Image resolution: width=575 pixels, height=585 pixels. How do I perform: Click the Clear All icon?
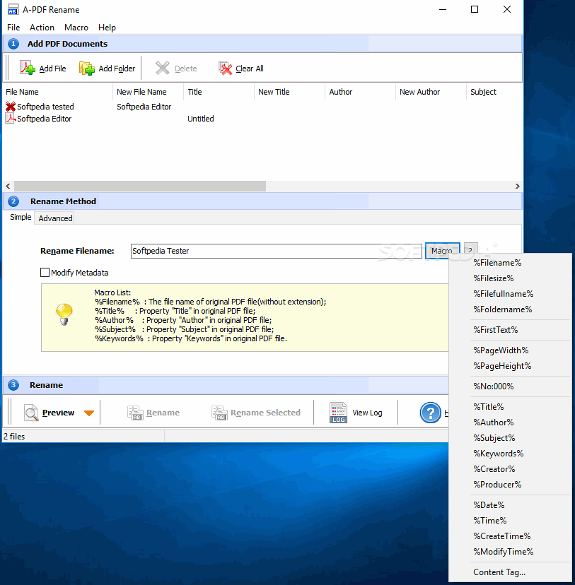point(225,68)
